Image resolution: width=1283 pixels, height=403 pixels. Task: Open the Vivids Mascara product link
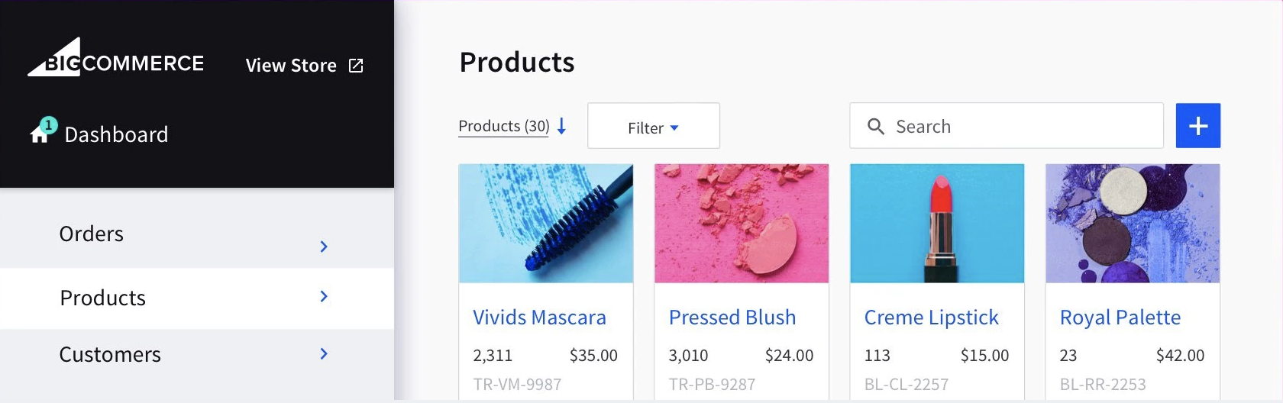[539, 318]
